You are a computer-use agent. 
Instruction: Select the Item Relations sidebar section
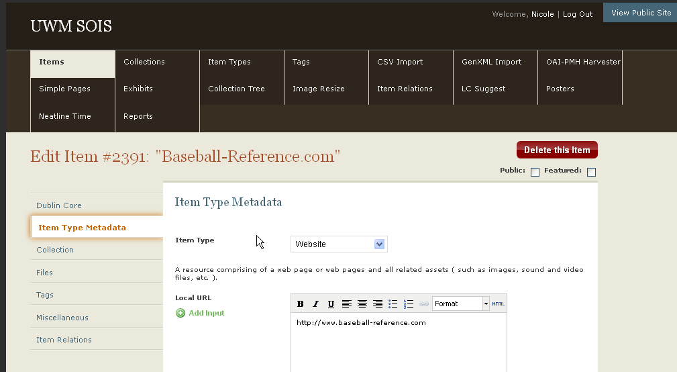(x=64, y=340)
